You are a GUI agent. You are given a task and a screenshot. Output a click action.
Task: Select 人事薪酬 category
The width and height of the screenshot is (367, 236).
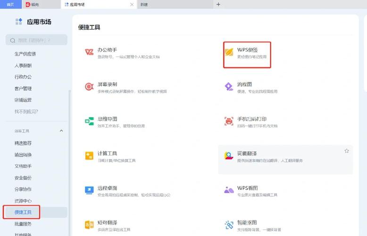pyautogui.click(x=23, y=65)
